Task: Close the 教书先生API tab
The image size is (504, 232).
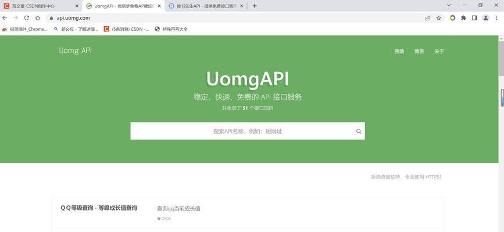Action: (x=242, y=6)
